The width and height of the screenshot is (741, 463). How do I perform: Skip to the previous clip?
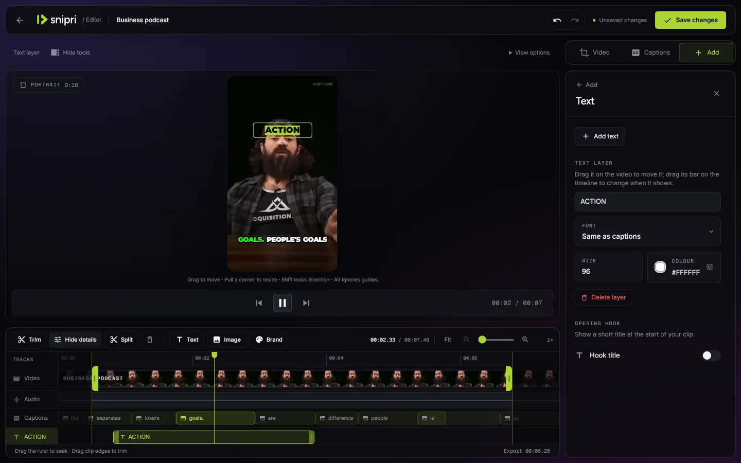259,303
